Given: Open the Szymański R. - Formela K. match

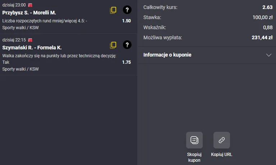Looking at the screenshot, I should 32,48.
